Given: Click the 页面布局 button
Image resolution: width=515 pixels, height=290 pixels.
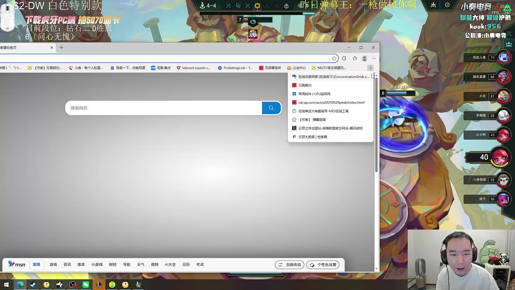Looking at the screenshot, I should pyautogui.click(x=289, y=265).
